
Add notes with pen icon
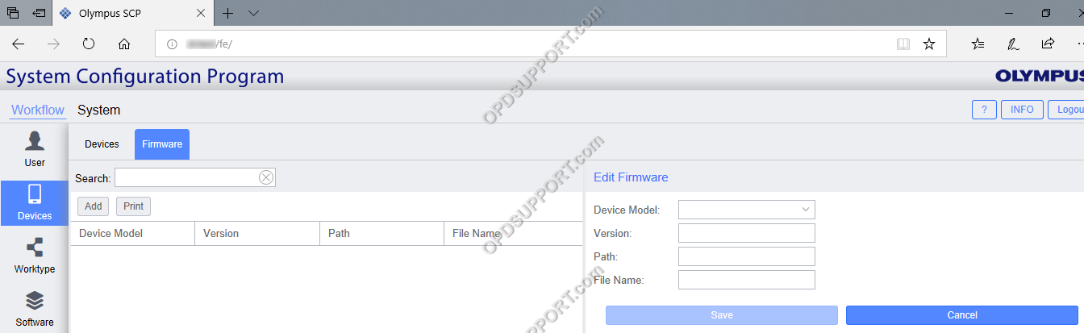[1013, 44]
